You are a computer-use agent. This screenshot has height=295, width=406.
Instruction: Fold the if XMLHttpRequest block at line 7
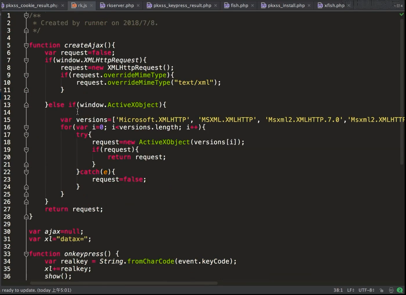pos(26,60)
